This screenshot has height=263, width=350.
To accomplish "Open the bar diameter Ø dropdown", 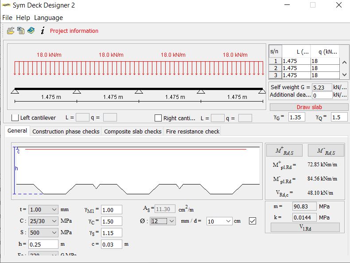I will tap(163, 221).
